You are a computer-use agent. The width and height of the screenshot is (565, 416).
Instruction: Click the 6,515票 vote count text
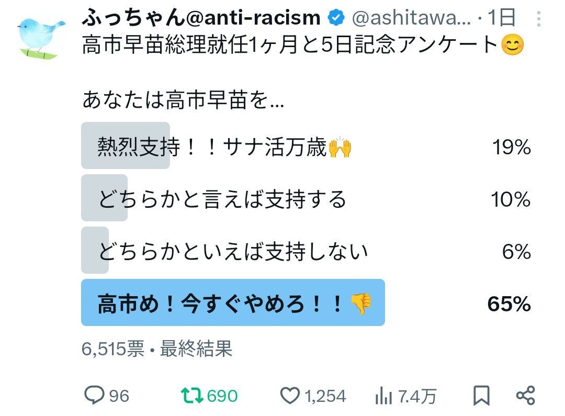(112, 349)
